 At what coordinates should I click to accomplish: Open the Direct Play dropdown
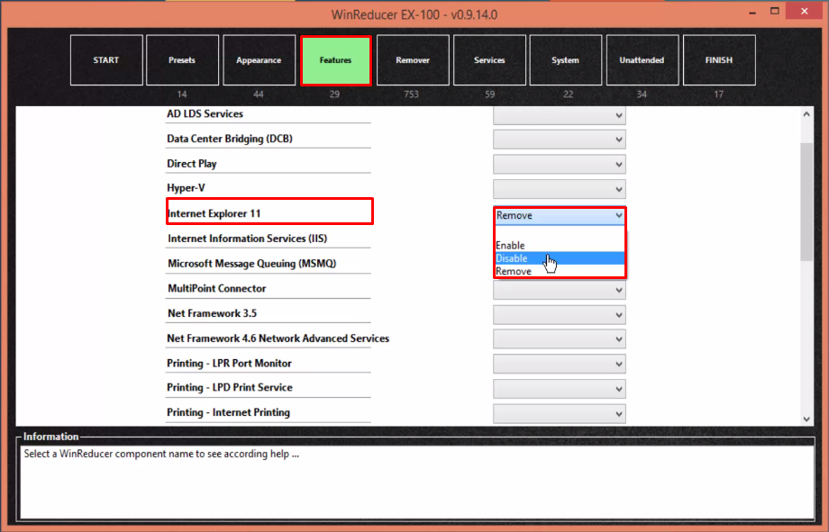560,165
